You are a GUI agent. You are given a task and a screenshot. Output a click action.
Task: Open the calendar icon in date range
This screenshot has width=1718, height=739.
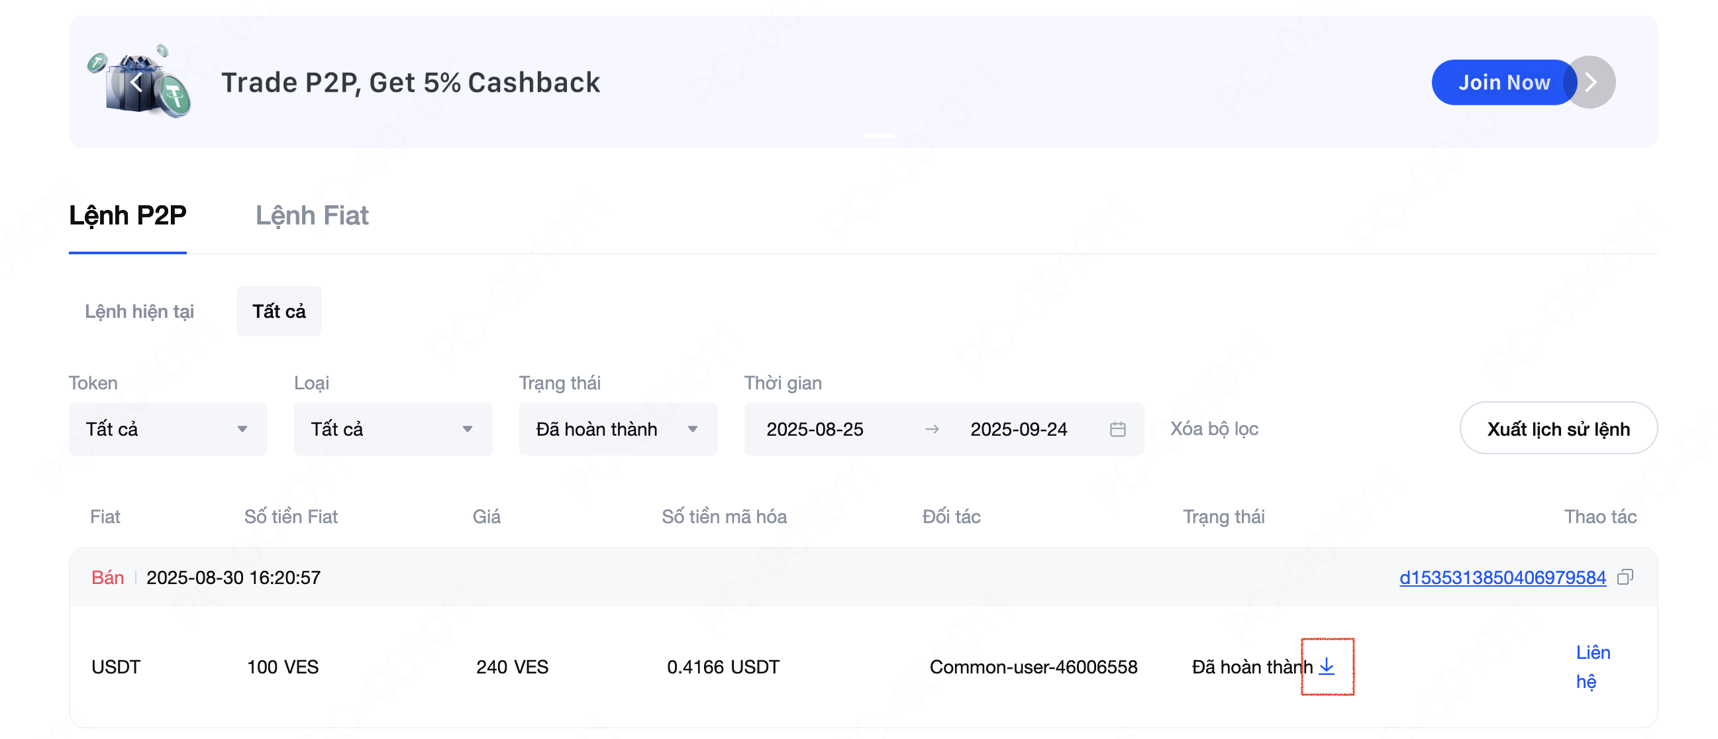tap(1118, 429)
